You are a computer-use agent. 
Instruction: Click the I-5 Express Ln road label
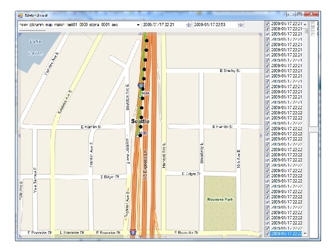[145, 165]
